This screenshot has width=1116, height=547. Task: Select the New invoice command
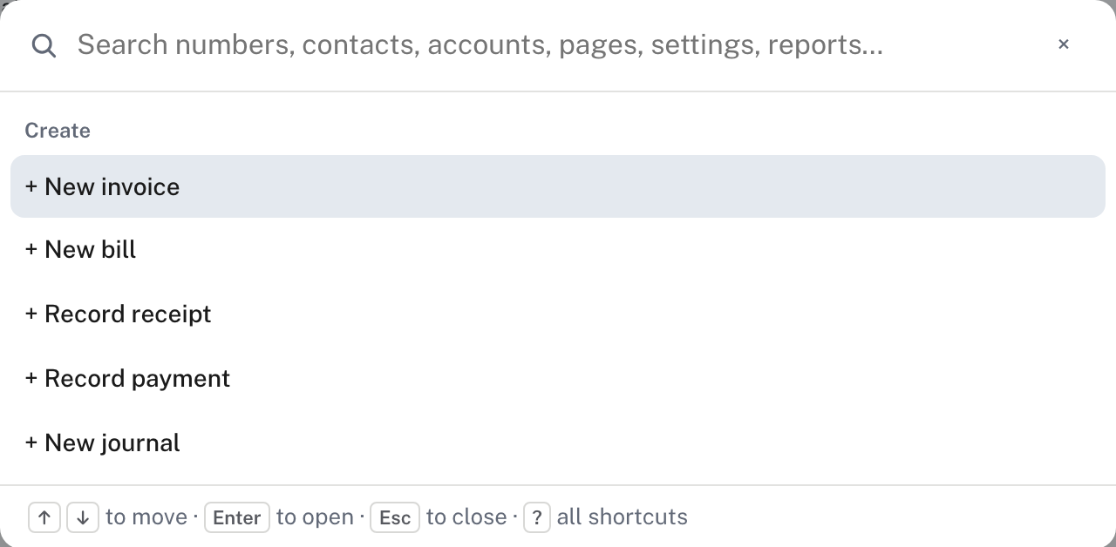pos(558,186)
